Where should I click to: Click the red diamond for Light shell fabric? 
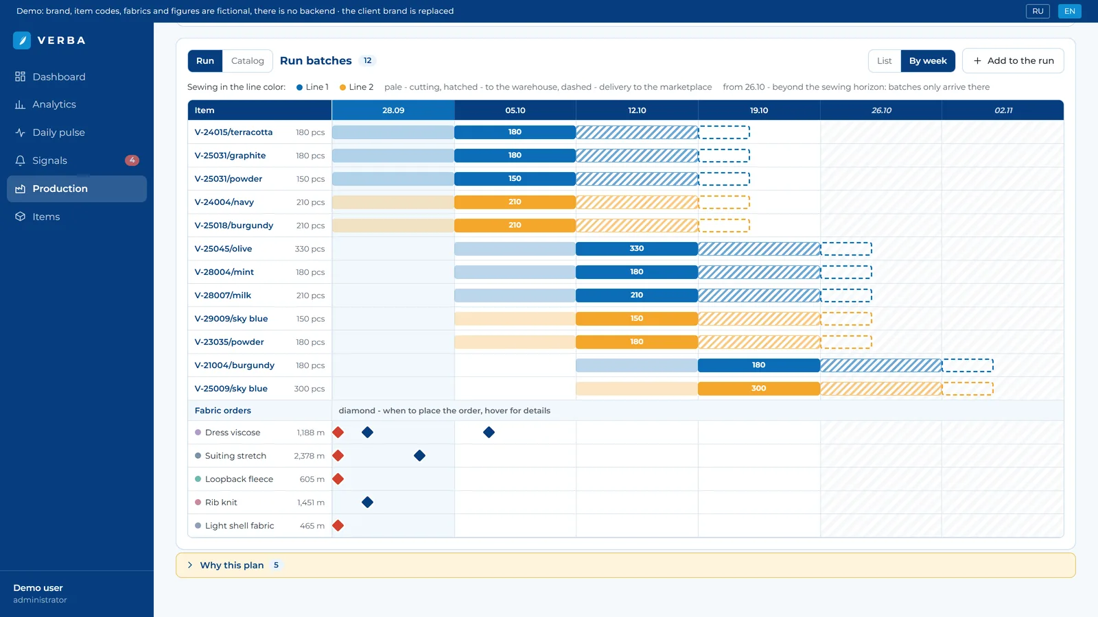(x=338, y=526)
